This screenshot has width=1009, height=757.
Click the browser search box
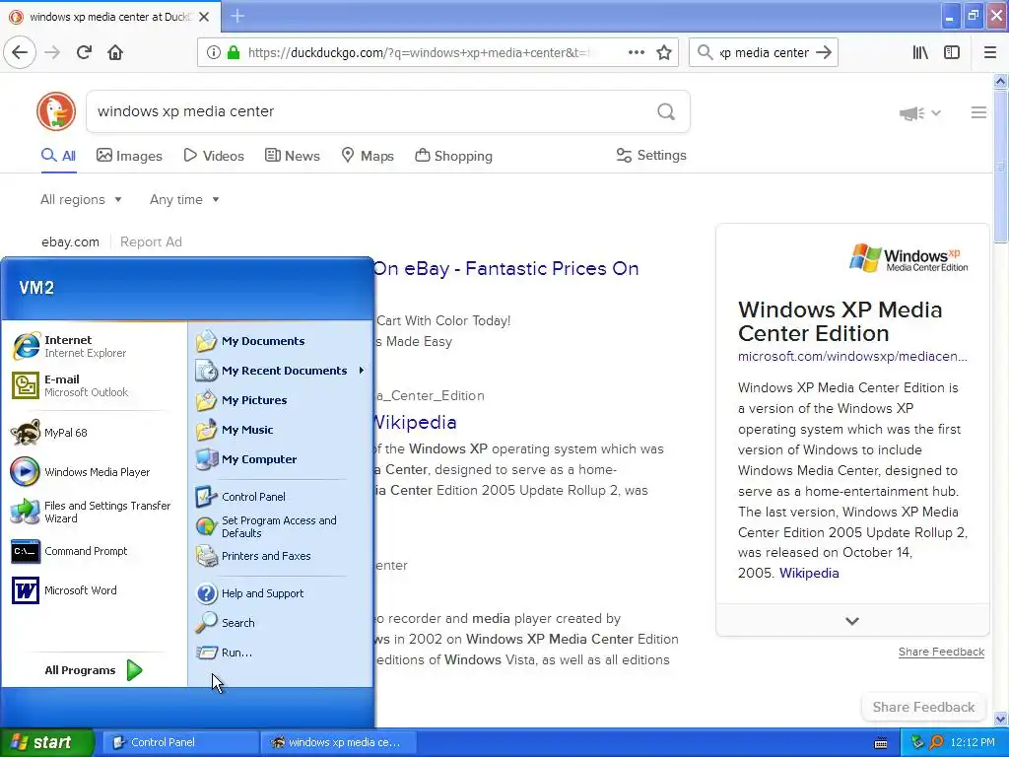click(764, 52)
